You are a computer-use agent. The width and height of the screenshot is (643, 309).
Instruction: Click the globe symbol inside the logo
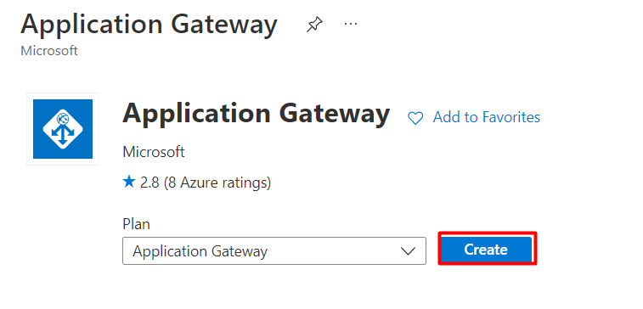click(x=63, y=119)
